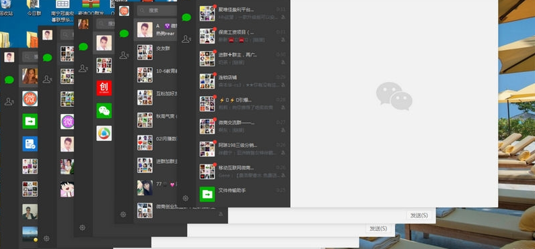Open Contacts icon in window with purple 微 chat
535x249 pixels.
coord(47,80)
